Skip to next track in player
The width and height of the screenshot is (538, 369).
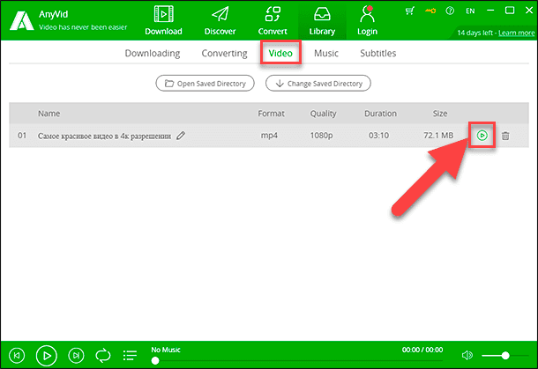[76, 356]
